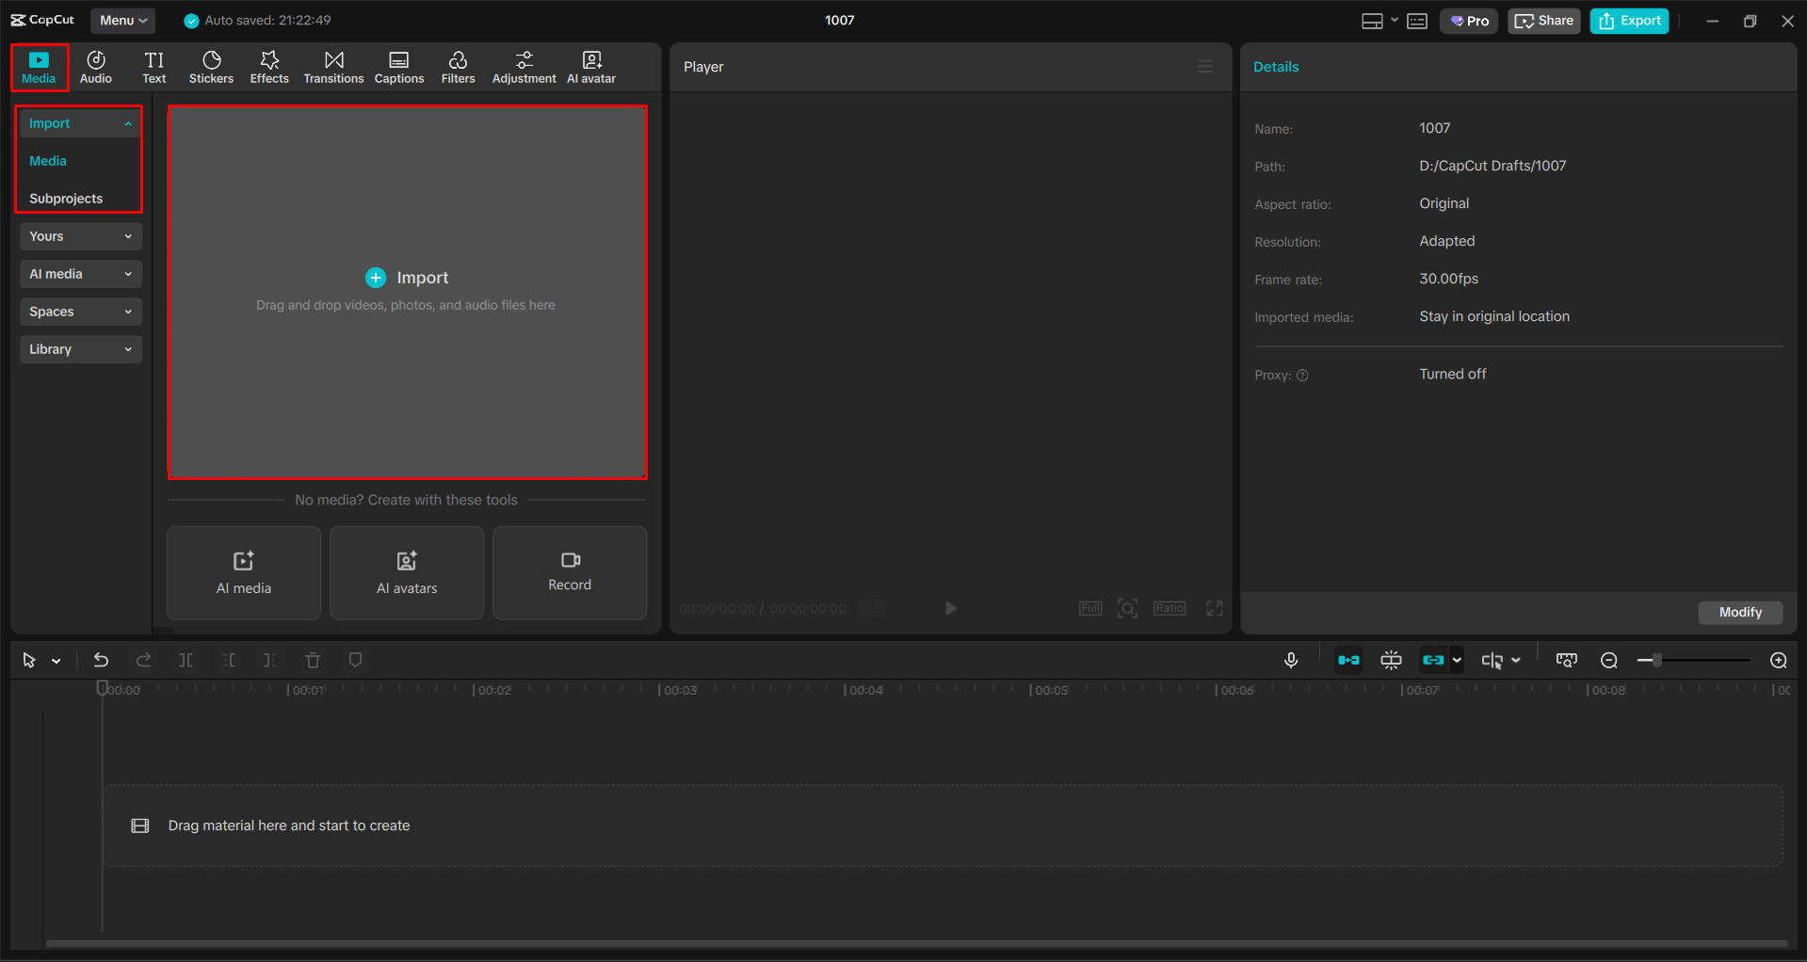
Task: Open the keyboard shortcuts icon
Action: [x=1417, y=21]
